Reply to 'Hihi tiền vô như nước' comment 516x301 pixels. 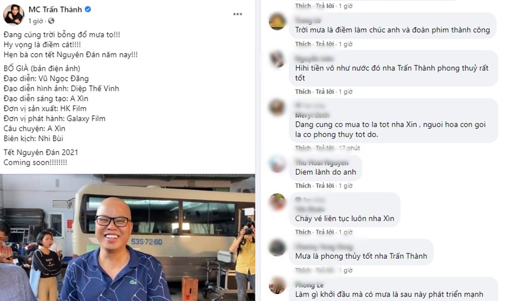(325, 92)
